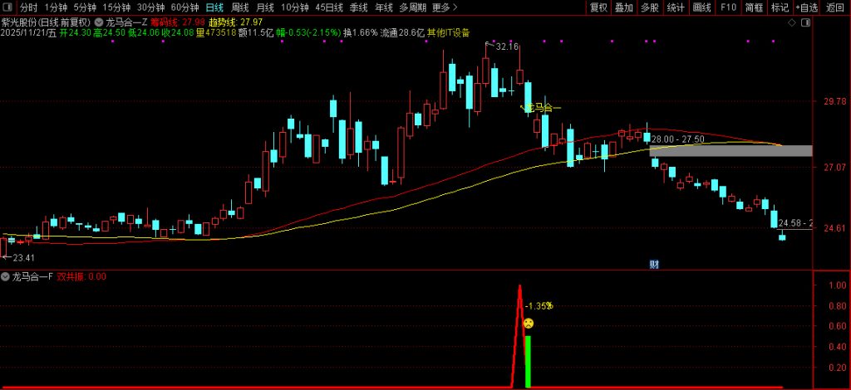Click the green signal bar in sub-chart

[x=528, y=361]
